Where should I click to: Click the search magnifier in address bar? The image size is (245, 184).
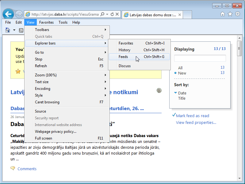coord(102,14)
